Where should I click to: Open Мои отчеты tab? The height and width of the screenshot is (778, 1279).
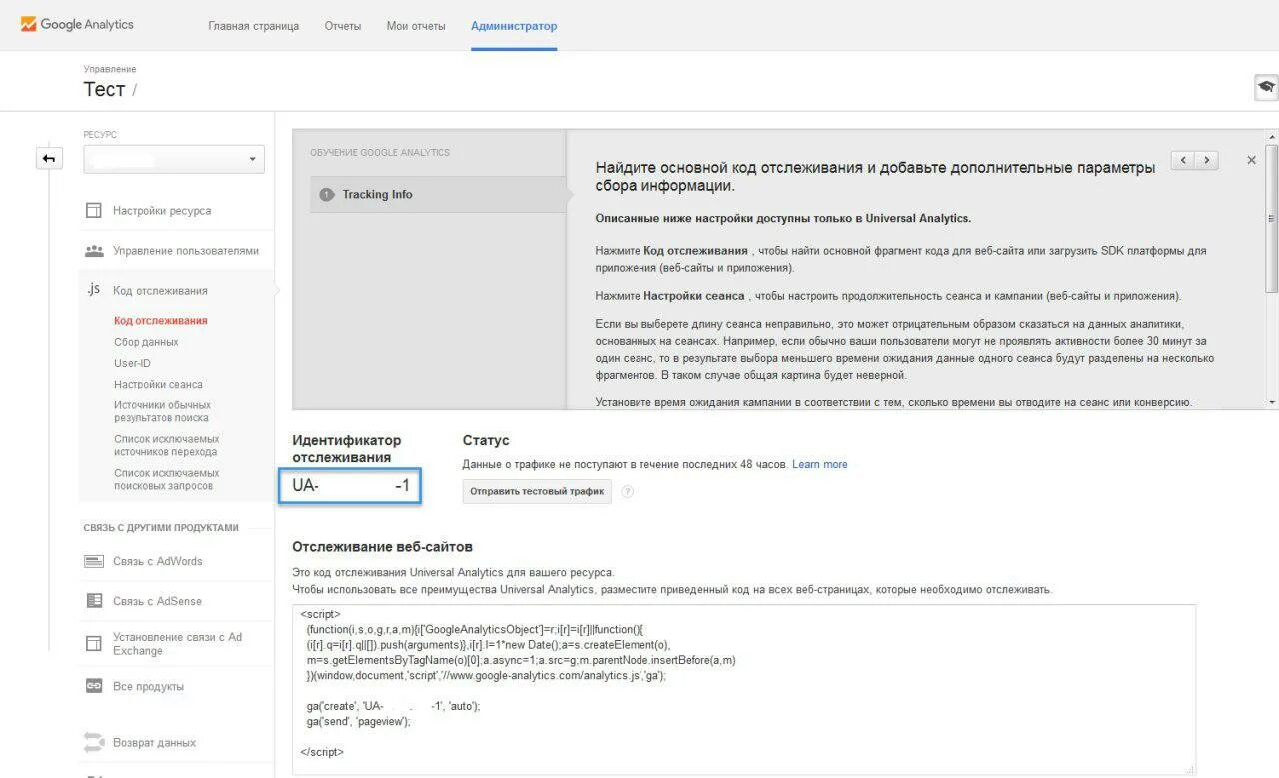coord(416,26)
